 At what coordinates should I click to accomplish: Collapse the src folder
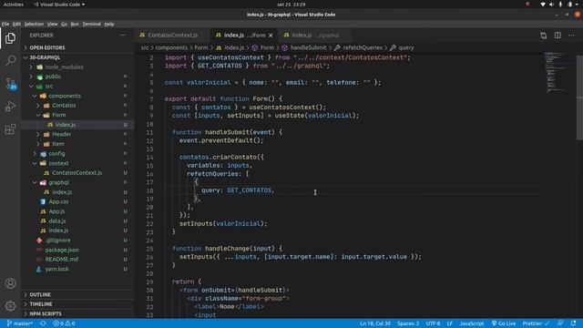click(x=77, y=87)
